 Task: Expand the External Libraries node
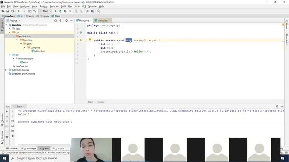point(6,70)
